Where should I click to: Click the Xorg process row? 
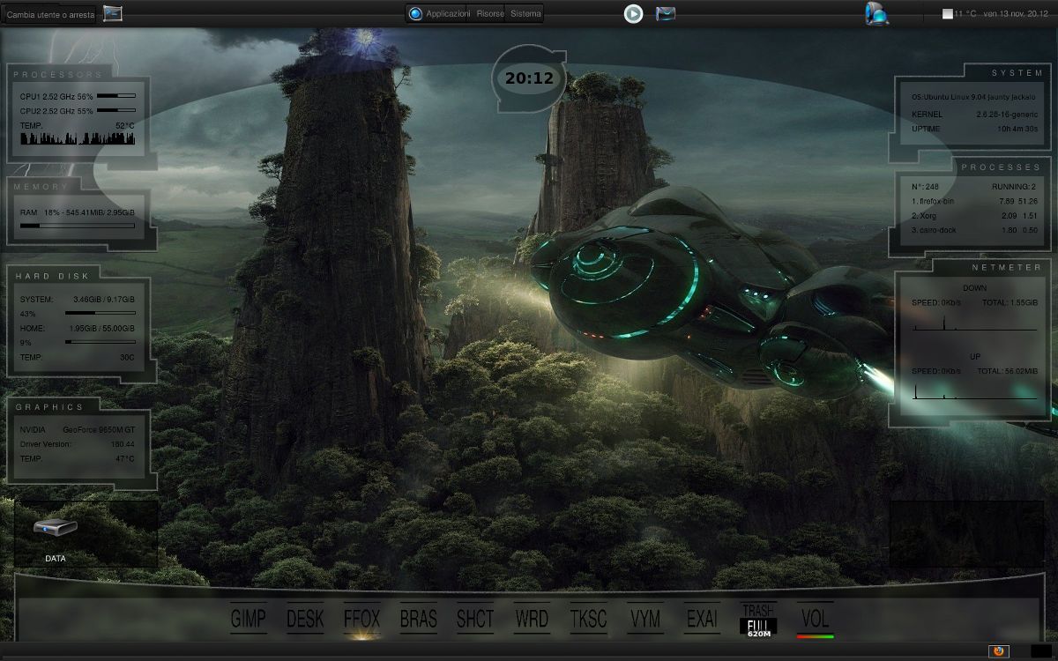coord(974,216)
